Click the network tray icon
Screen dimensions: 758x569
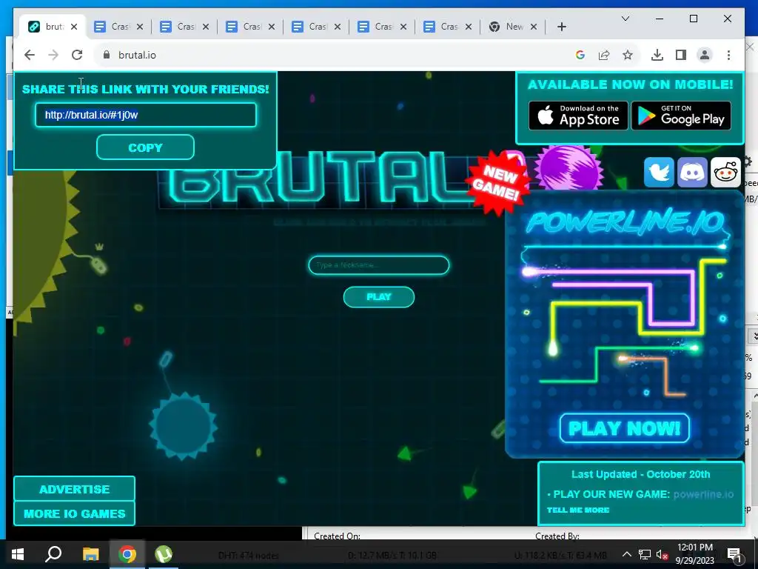[645, 554]
